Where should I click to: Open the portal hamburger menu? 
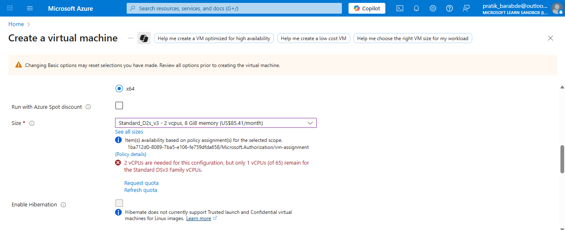30,8
